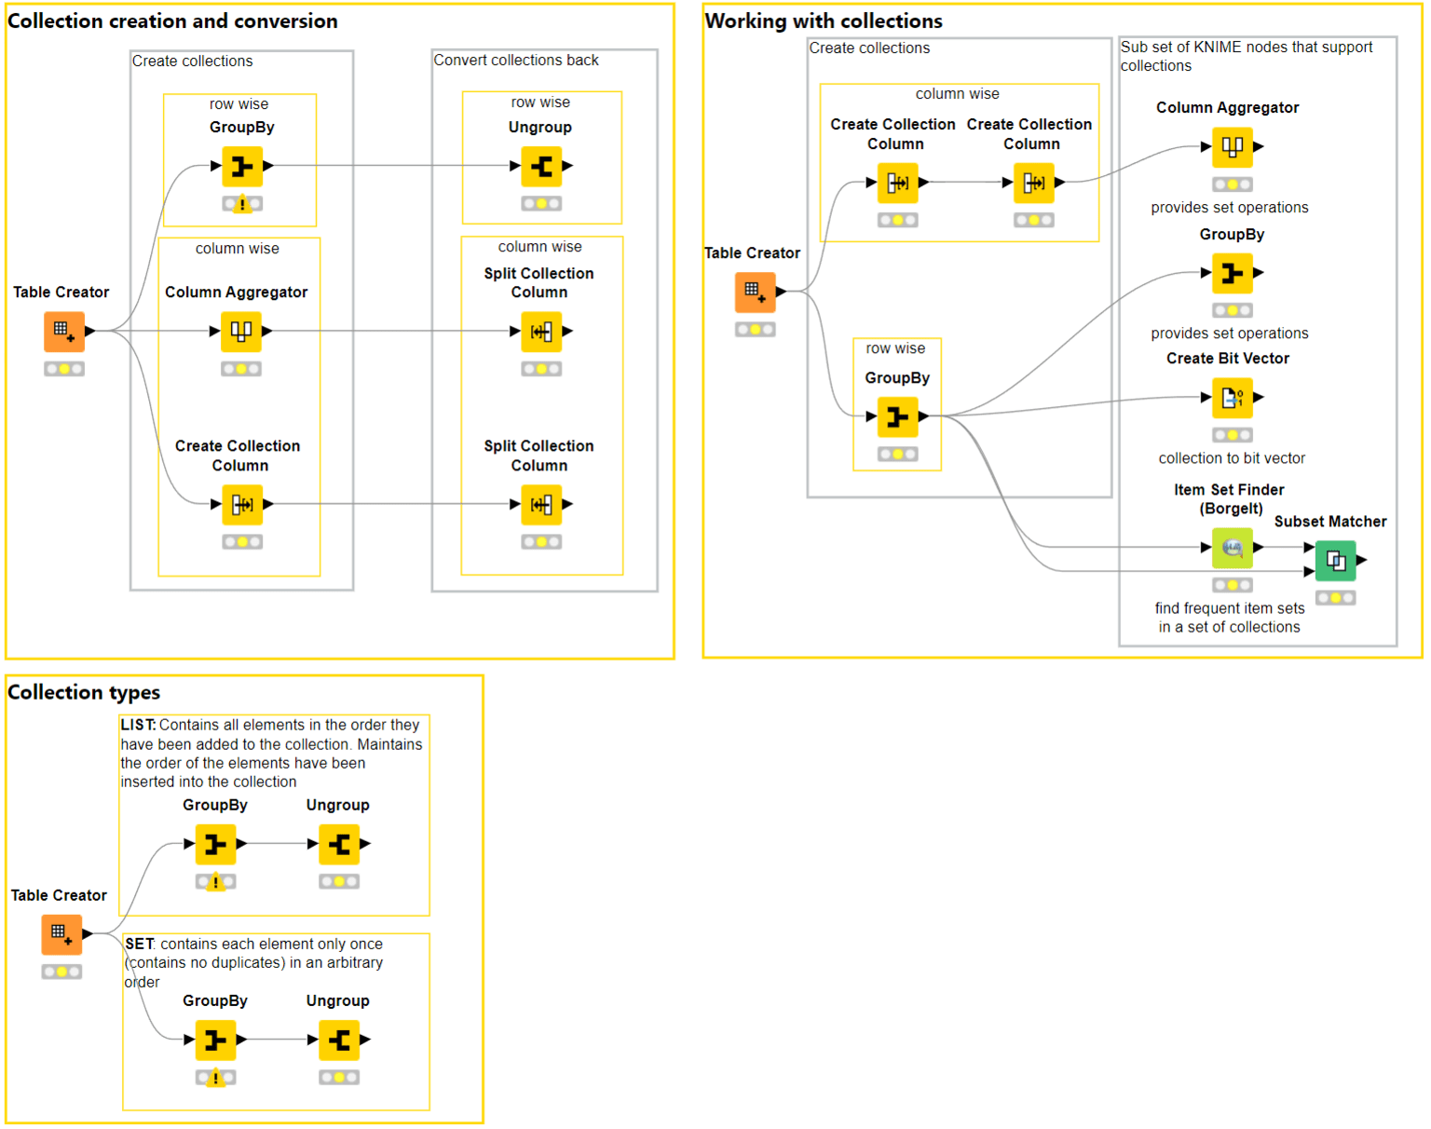Click the green Subset Matcher node
The height and width of the screenshot is (1129, 1431).
point(1336,560)
